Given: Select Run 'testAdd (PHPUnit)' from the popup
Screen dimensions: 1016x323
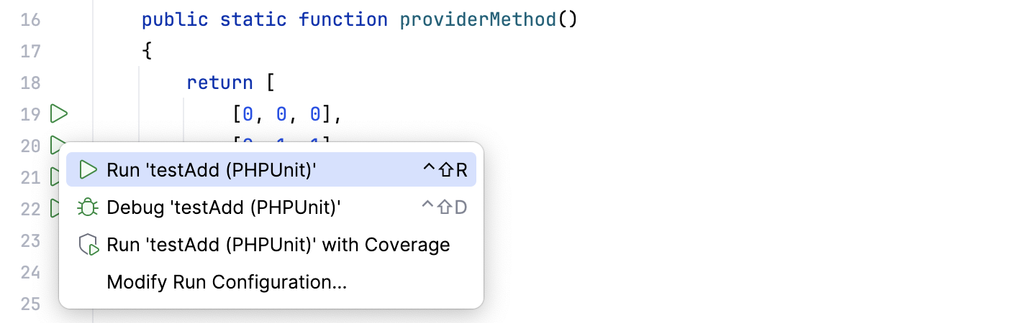Looking at the screenshot, I should tap(212, 169).
